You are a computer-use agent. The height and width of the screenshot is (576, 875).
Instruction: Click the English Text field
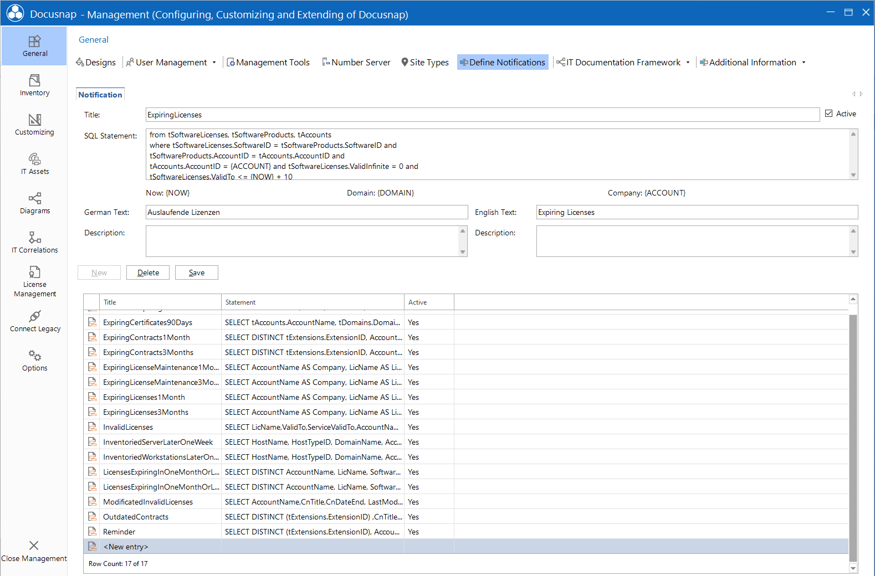[697, 212]
